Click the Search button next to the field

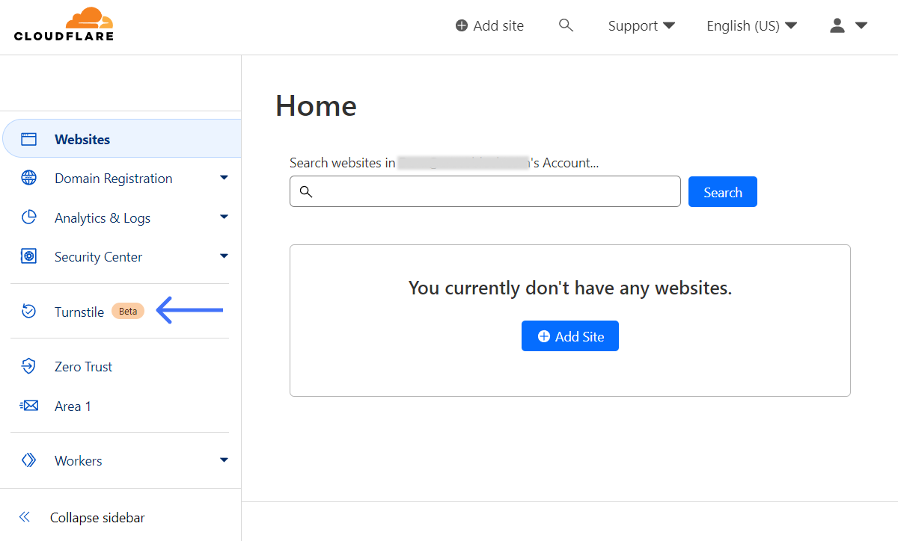[x=722, y=191]
